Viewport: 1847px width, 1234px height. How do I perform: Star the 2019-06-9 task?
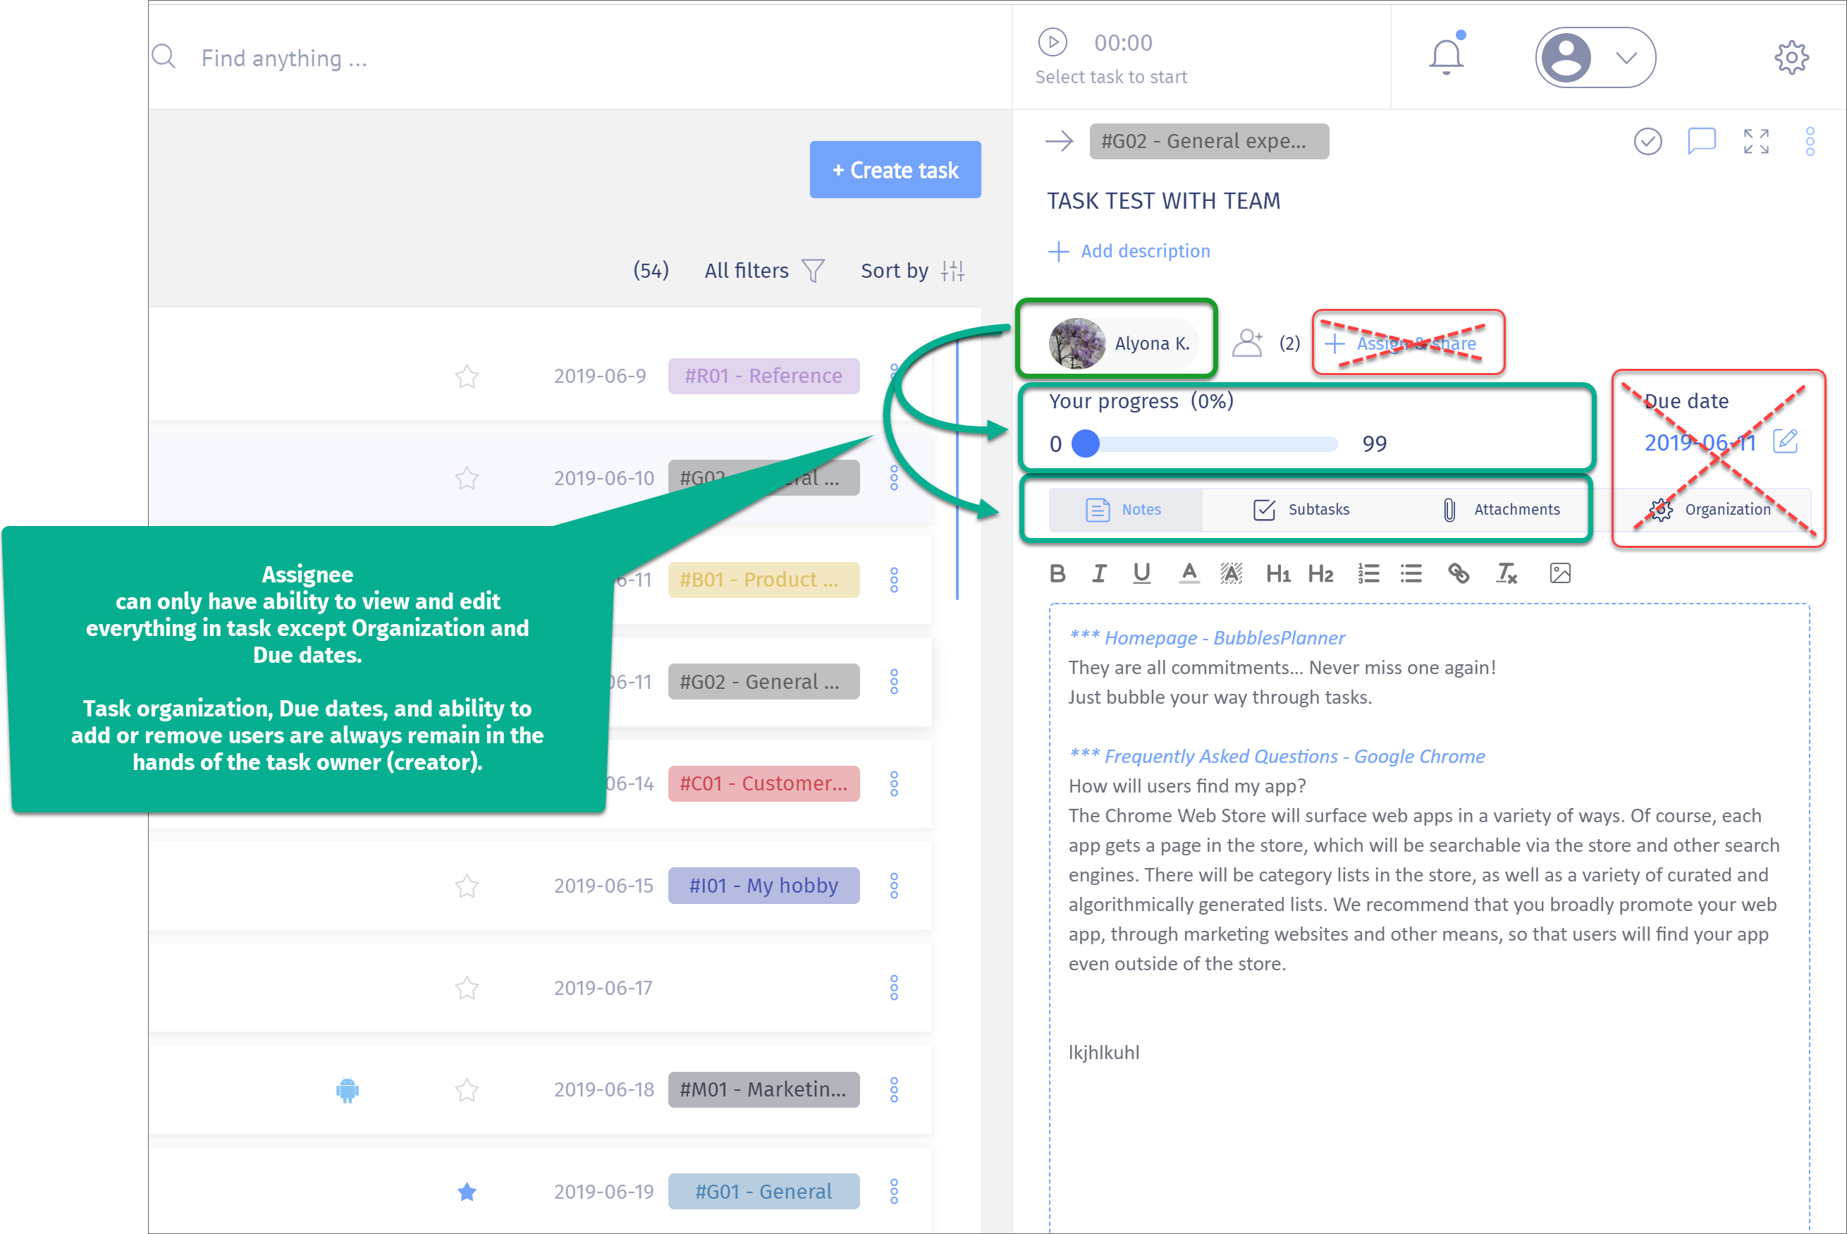pyautogui.click(x=467, y=376)
